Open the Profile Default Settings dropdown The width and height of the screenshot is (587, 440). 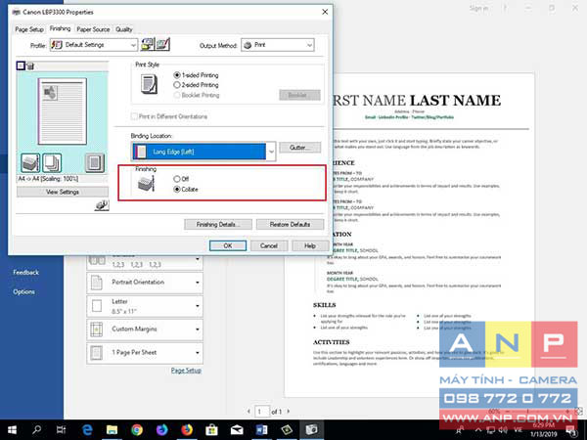pyautogui.click(x=94, y=45)
